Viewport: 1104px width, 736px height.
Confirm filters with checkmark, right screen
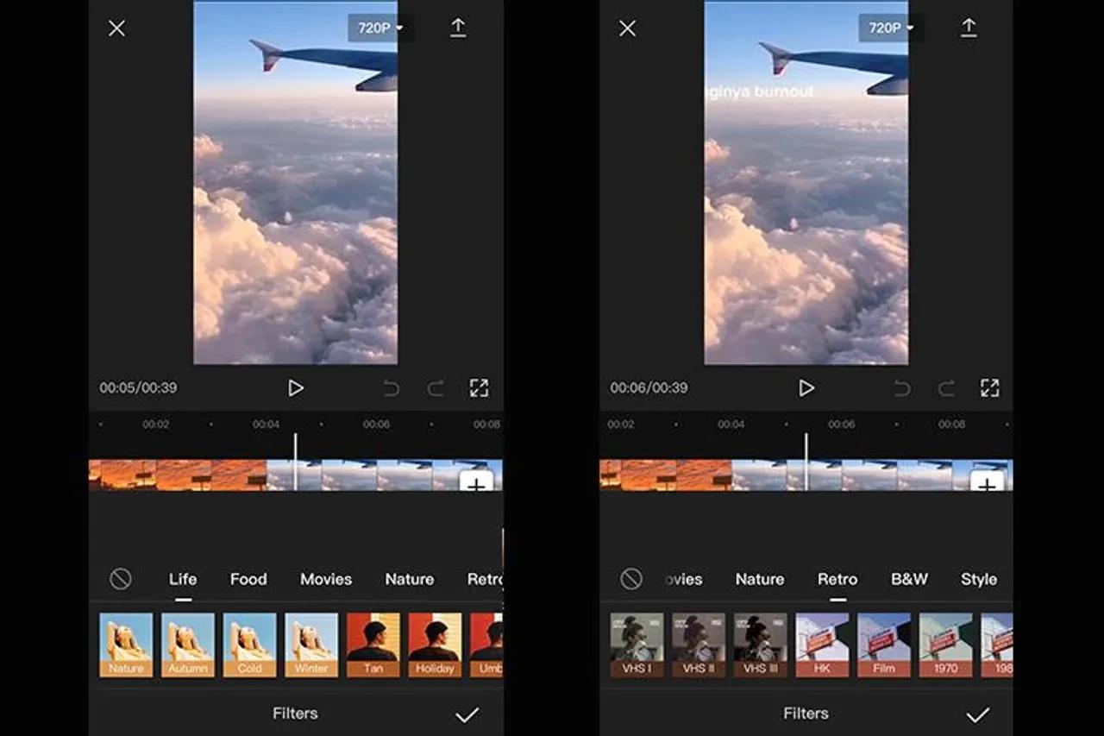click(977, 714)
